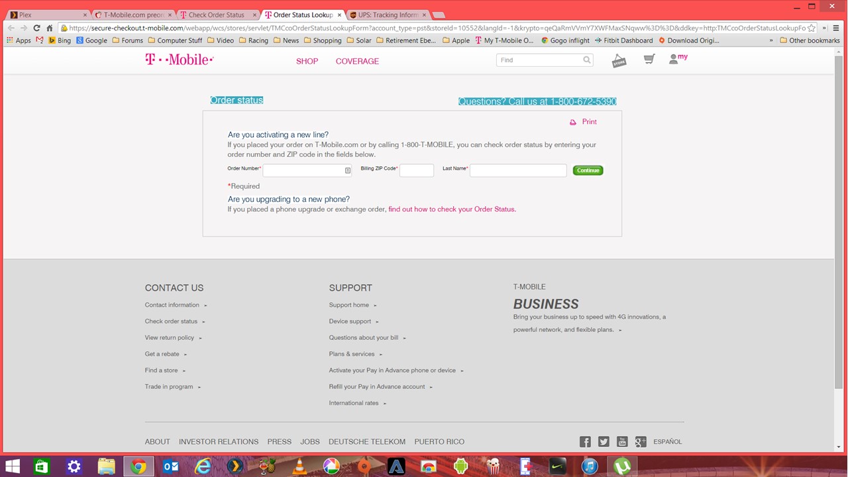This screenshot has height=477, width=848.
Task: Open the Android icon on the taskbar
Action: click(x=460, y=466)
